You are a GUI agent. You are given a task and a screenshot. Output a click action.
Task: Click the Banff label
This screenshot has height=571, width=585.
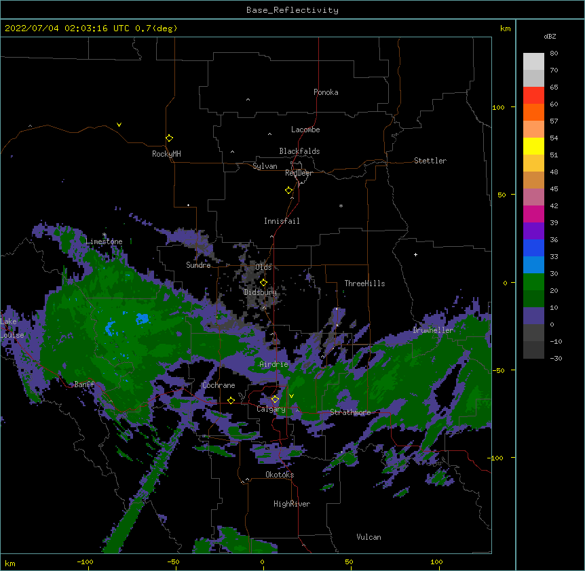click(84, 385)
